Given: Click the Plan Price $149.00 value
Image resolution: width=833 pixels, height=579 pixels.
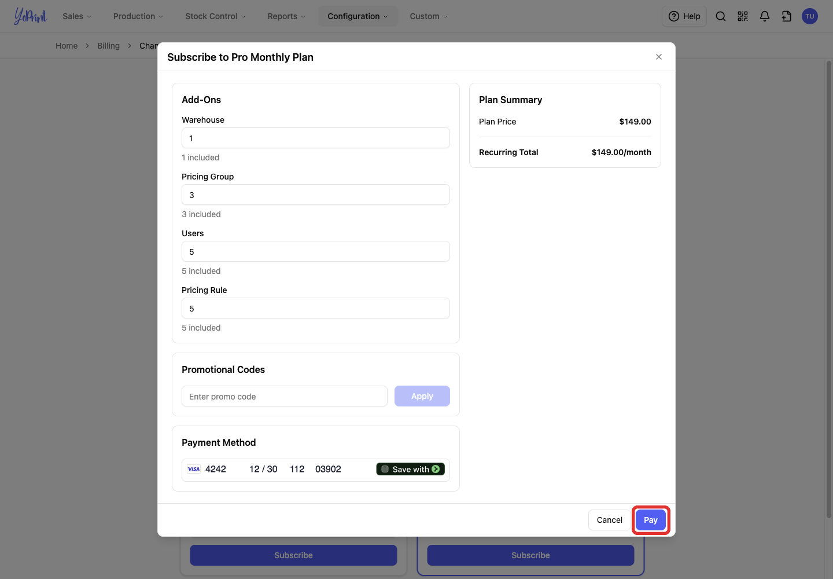Looking at the screenshot, I should [x=635, y=122].
